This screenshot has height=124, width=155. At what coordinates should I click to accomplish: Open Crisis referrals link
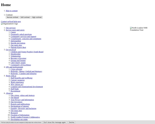[17, 69]
